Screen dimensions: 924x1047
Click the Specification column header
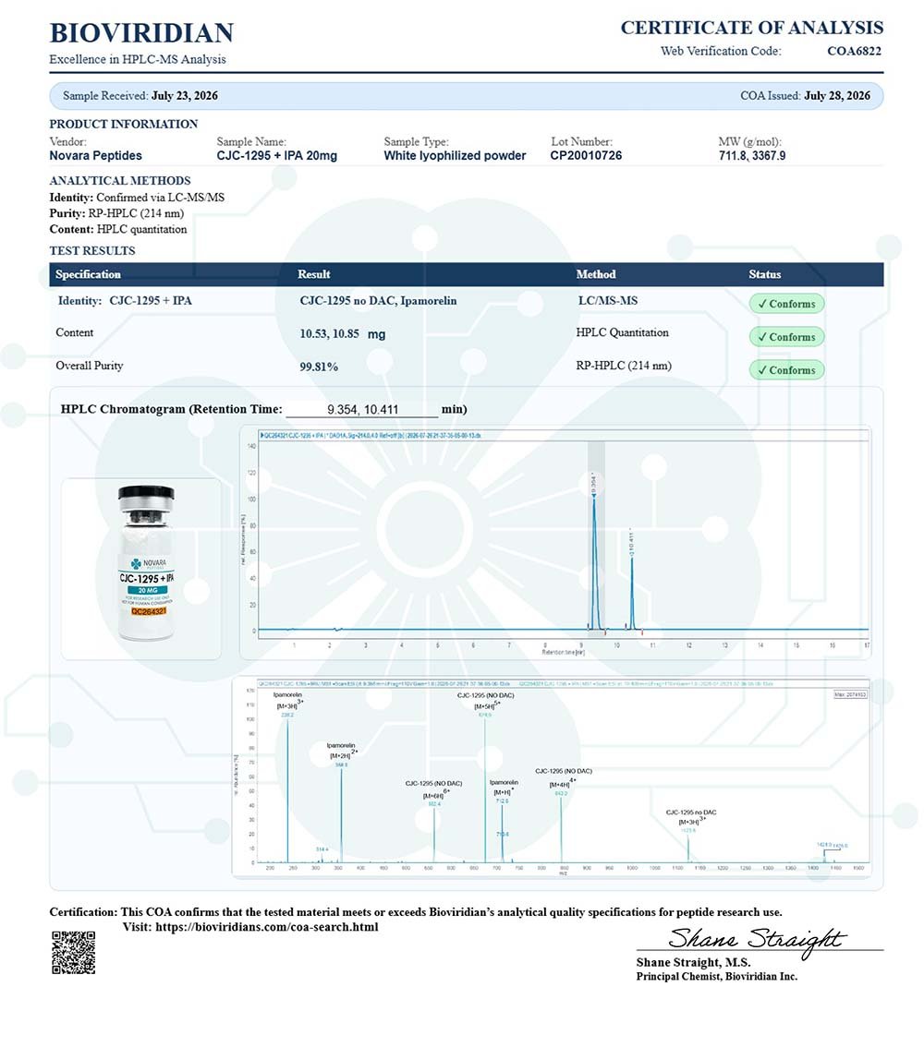point(88,274)
